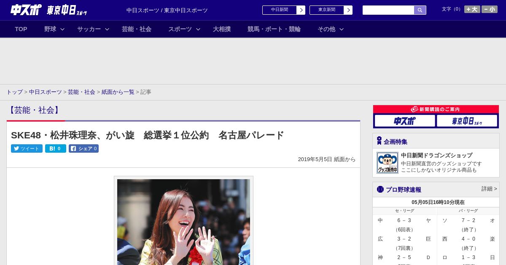Image resolution: width=506 pixels, height=265 pixels.
Task: Open the 芸能・社会 navigation item
Action: 137,29
